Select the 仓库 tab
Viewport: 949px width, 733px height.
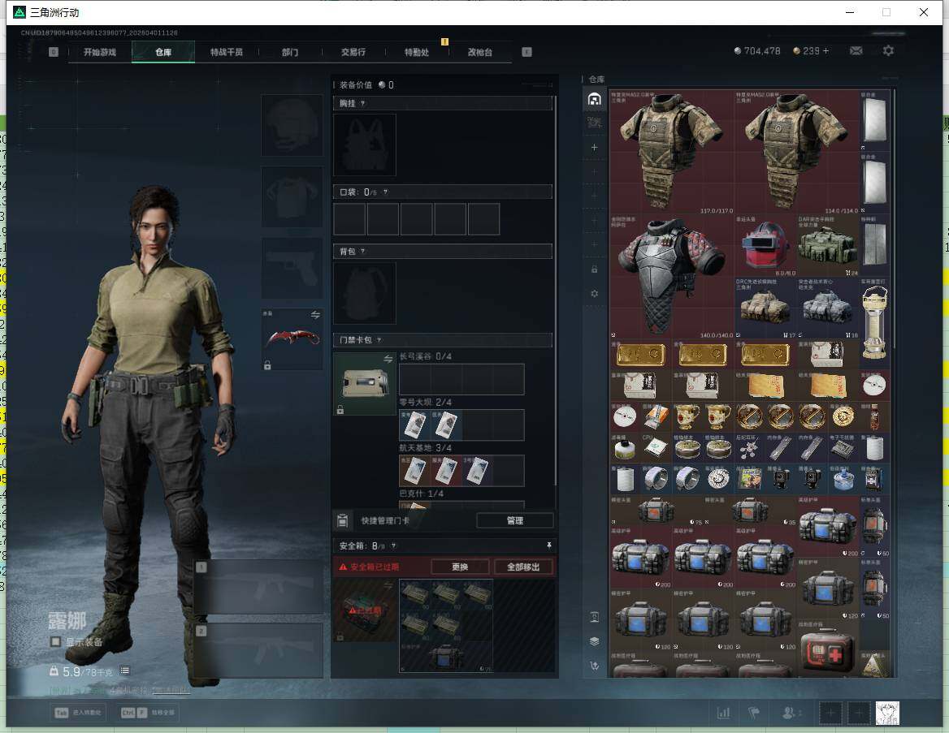pyautogui.click(x=163, y=52)
